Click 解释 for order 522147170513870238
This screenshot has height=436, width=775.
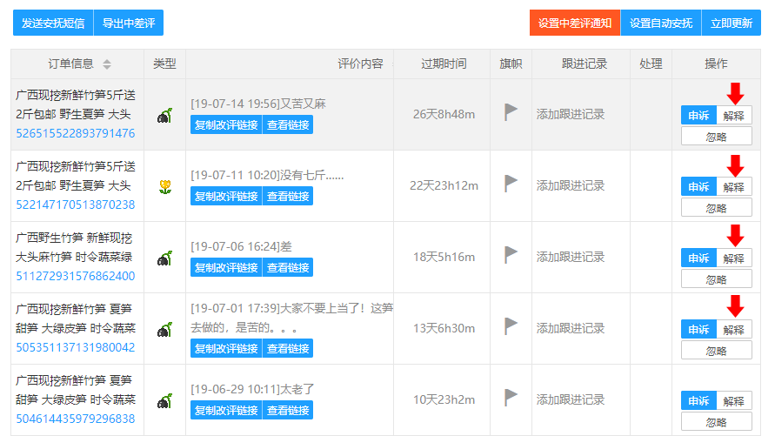[734, 186]
